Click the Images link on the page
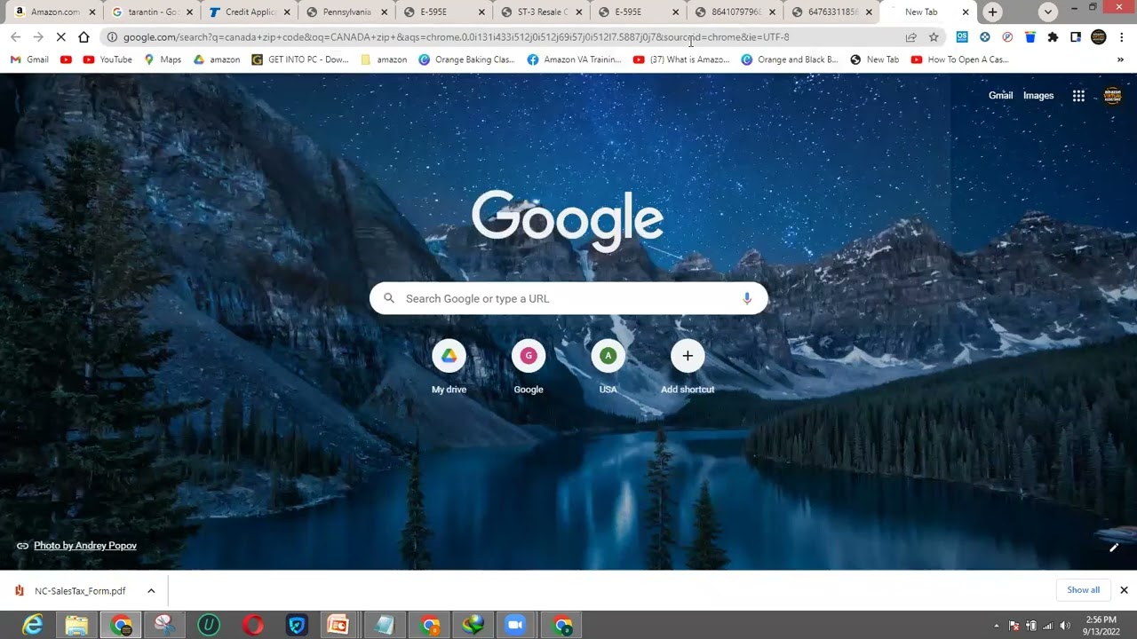 click(1038, 96)
